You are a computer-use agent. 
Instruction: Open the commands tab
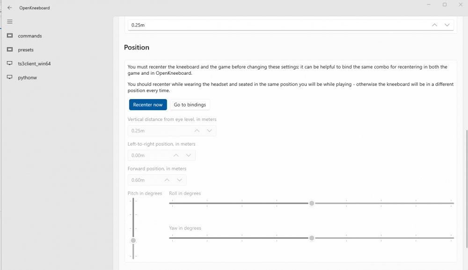coord(30,36)
